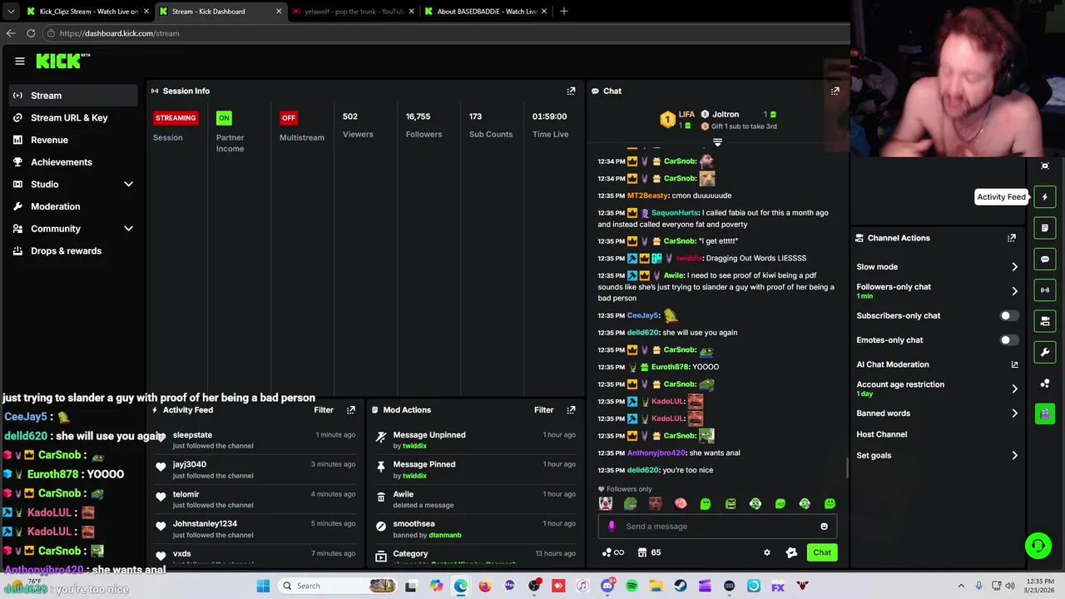Screen dimensions: 1065x599
Task: Click the Send a message field
Action: pos(717,527)
